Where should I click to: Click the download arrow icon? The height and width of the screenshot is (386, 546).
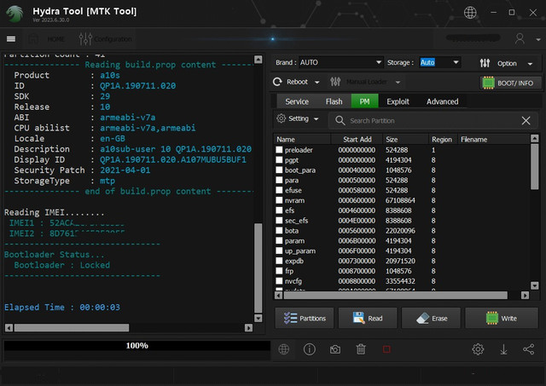(503, 349)
